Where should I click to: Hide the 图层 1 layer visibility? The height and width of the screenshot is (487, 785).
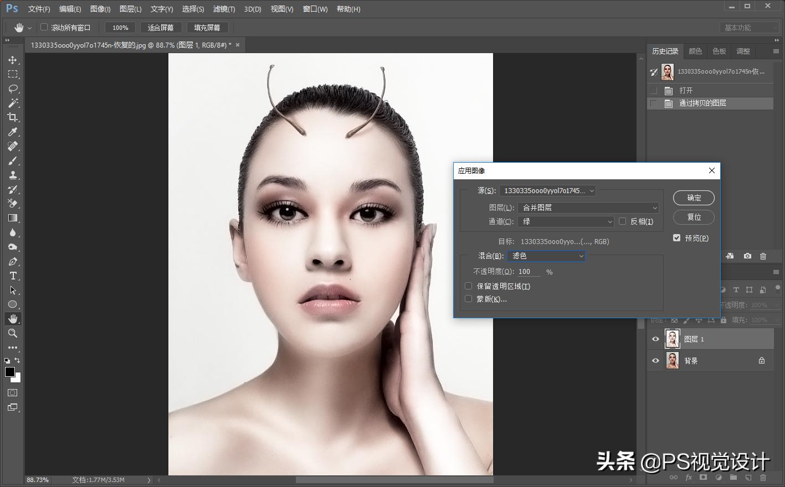click(x=655, y=339)
